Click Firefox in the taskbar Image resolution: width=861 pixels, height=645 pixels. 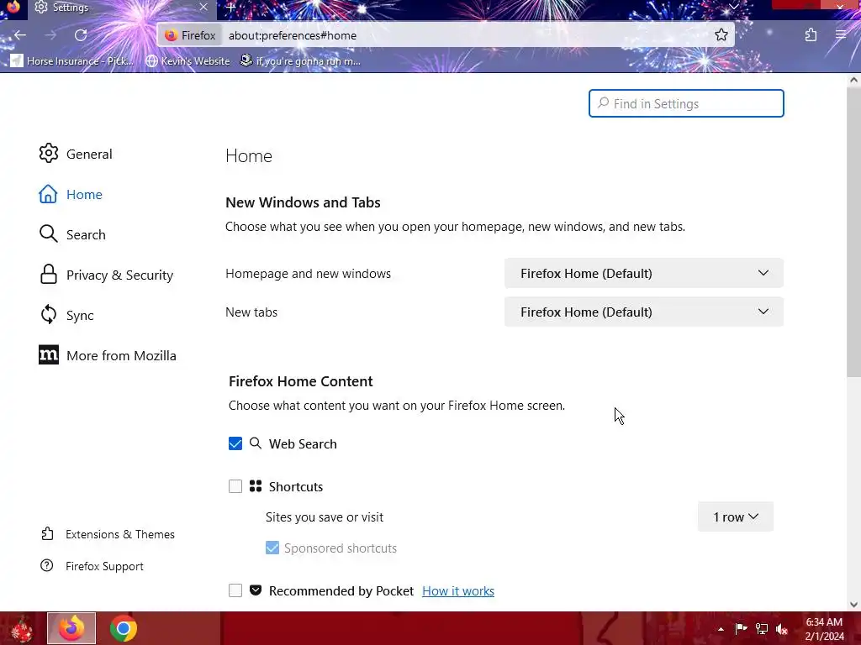[x=71, y=628]
